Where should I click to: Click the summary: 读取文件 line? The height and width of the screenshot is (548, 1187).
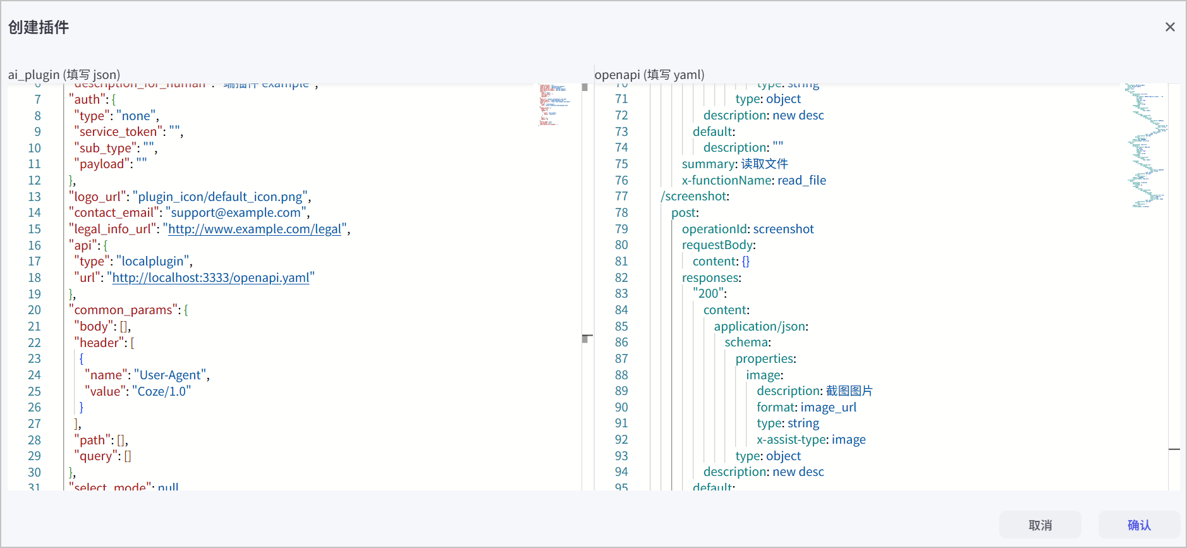tap(735, 164)
